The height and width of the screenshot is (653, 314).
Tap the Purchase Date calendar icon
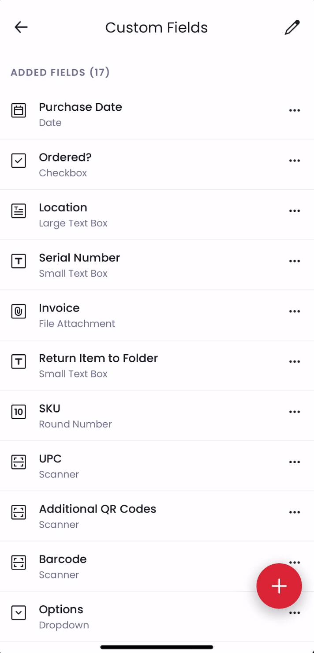coord(19,110)
